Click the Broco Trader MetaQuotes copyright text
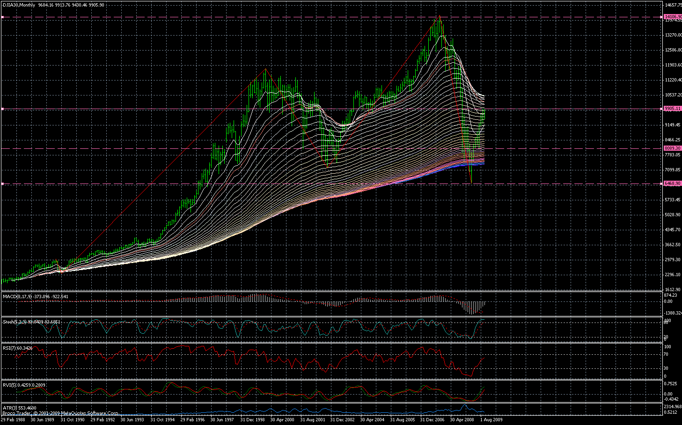This screenshot has width=682, height=425. [60, 413]
